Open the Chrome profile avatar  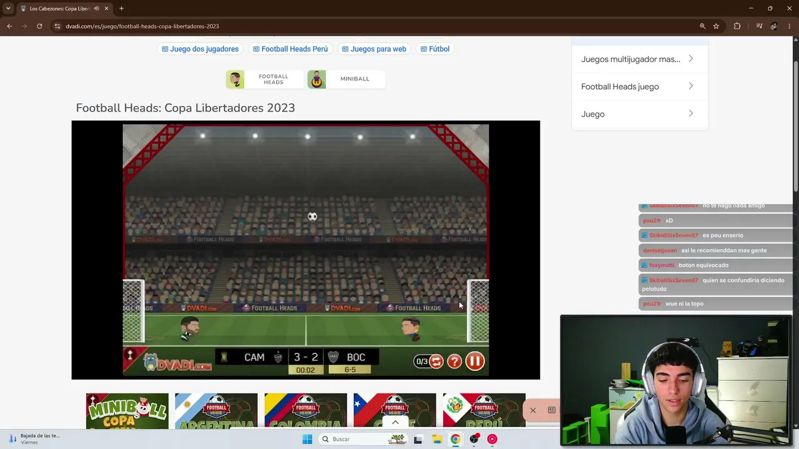[x=774, y=26]
